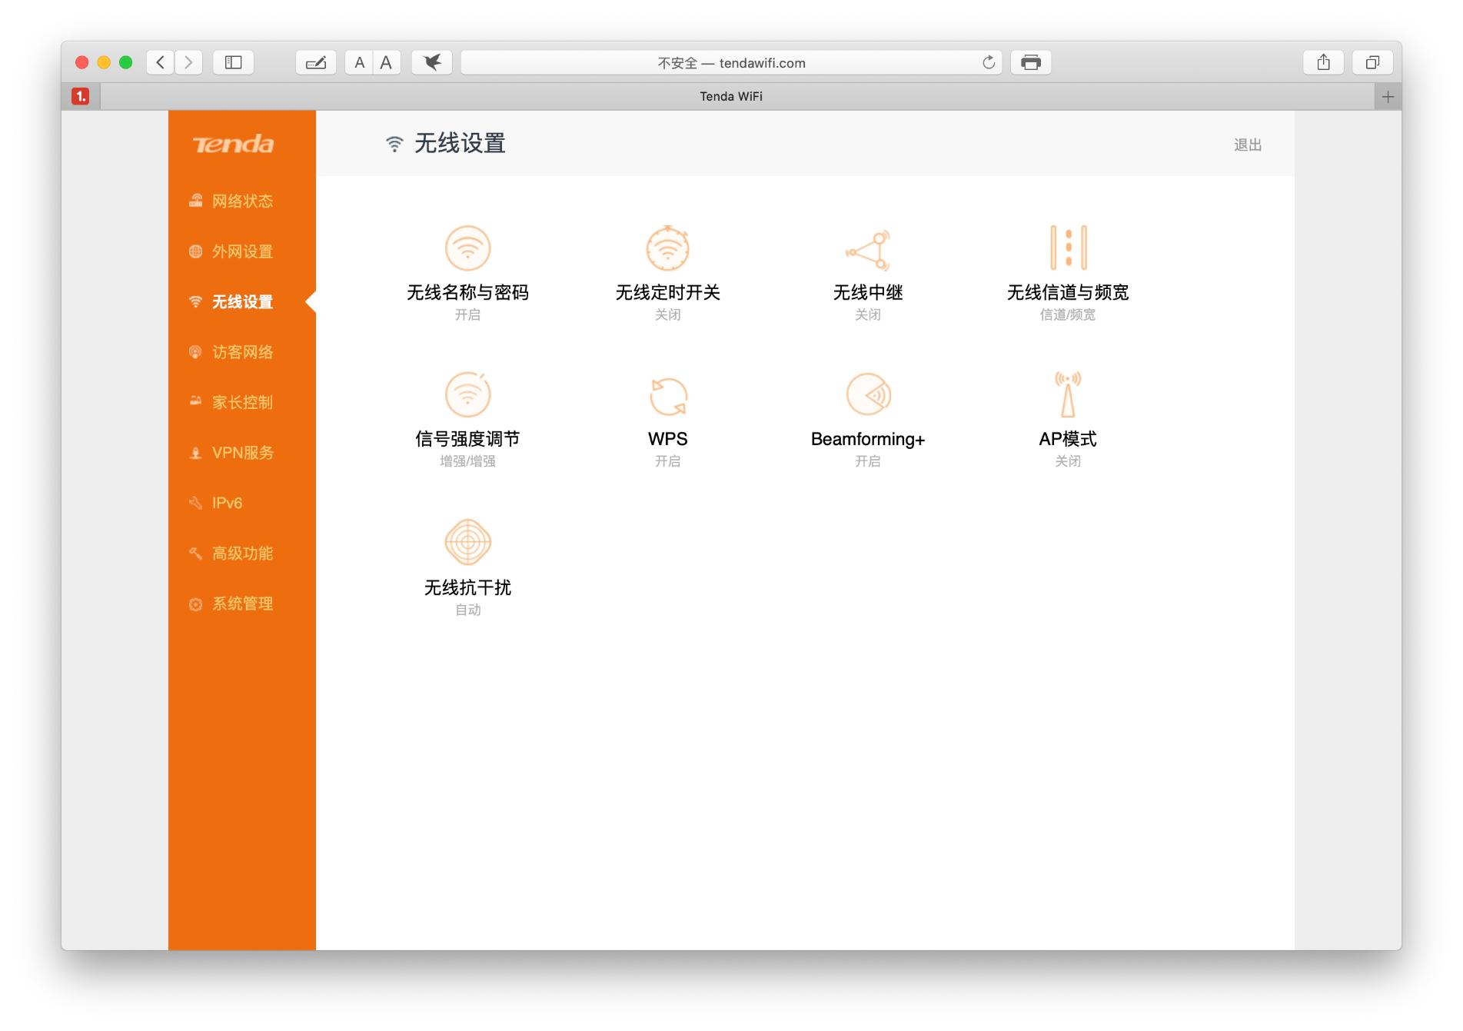
Task: Click the 无线抗干扰 label
Action: click(x=467, y=587)
